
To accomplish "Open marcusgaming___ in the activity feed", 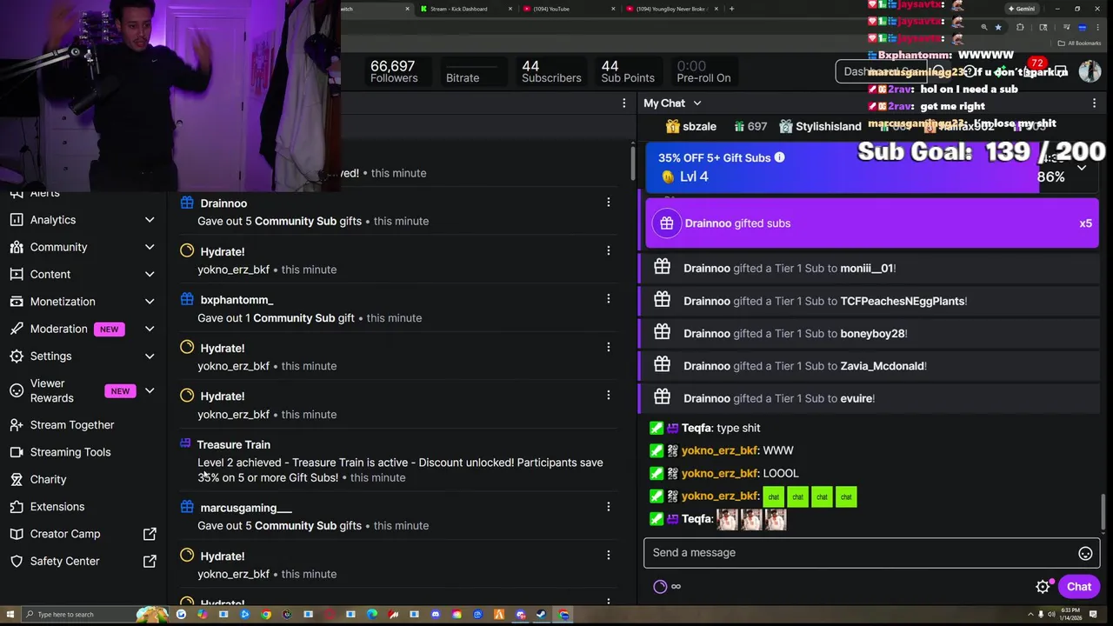I will click(246, 508).
